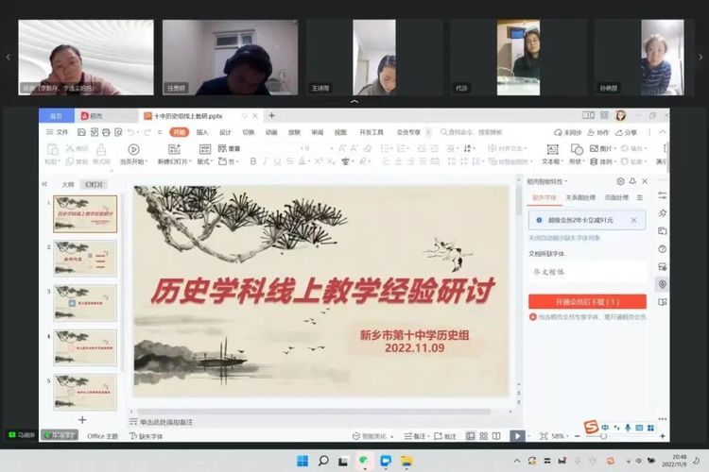Click the Arrange icon
709x472 pixels.
coord(595,161)
